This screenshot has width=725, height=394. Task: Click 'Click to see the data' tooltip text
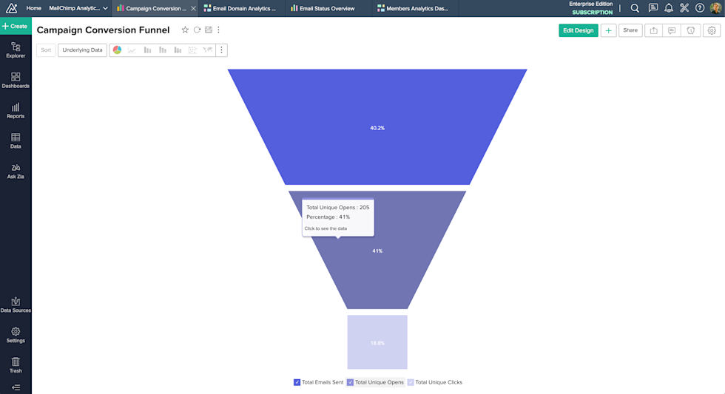pos(326,228)
